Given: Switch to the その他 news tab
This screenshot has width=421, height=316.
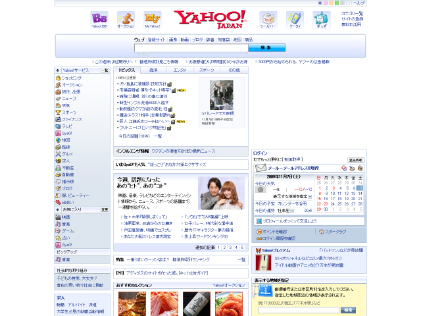Looking at the screenshot, I should coord(234,70).
